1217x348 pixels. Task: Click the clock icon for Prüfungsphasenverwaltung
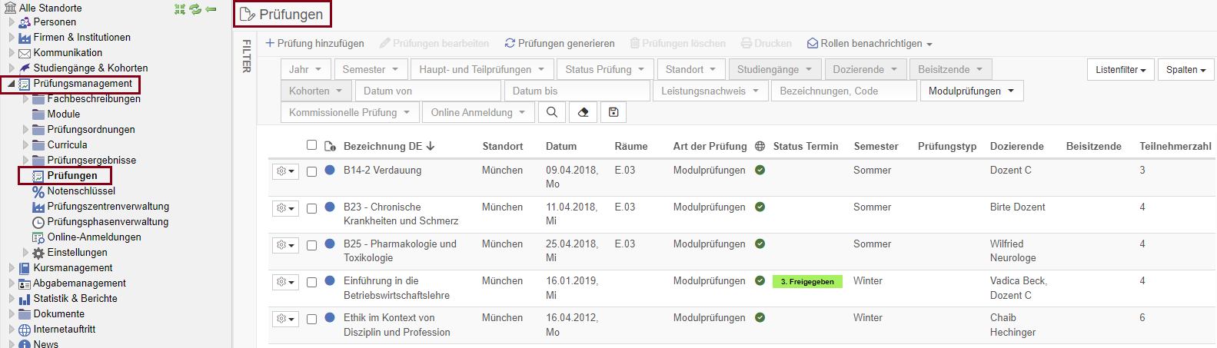(x=38, y=222)
